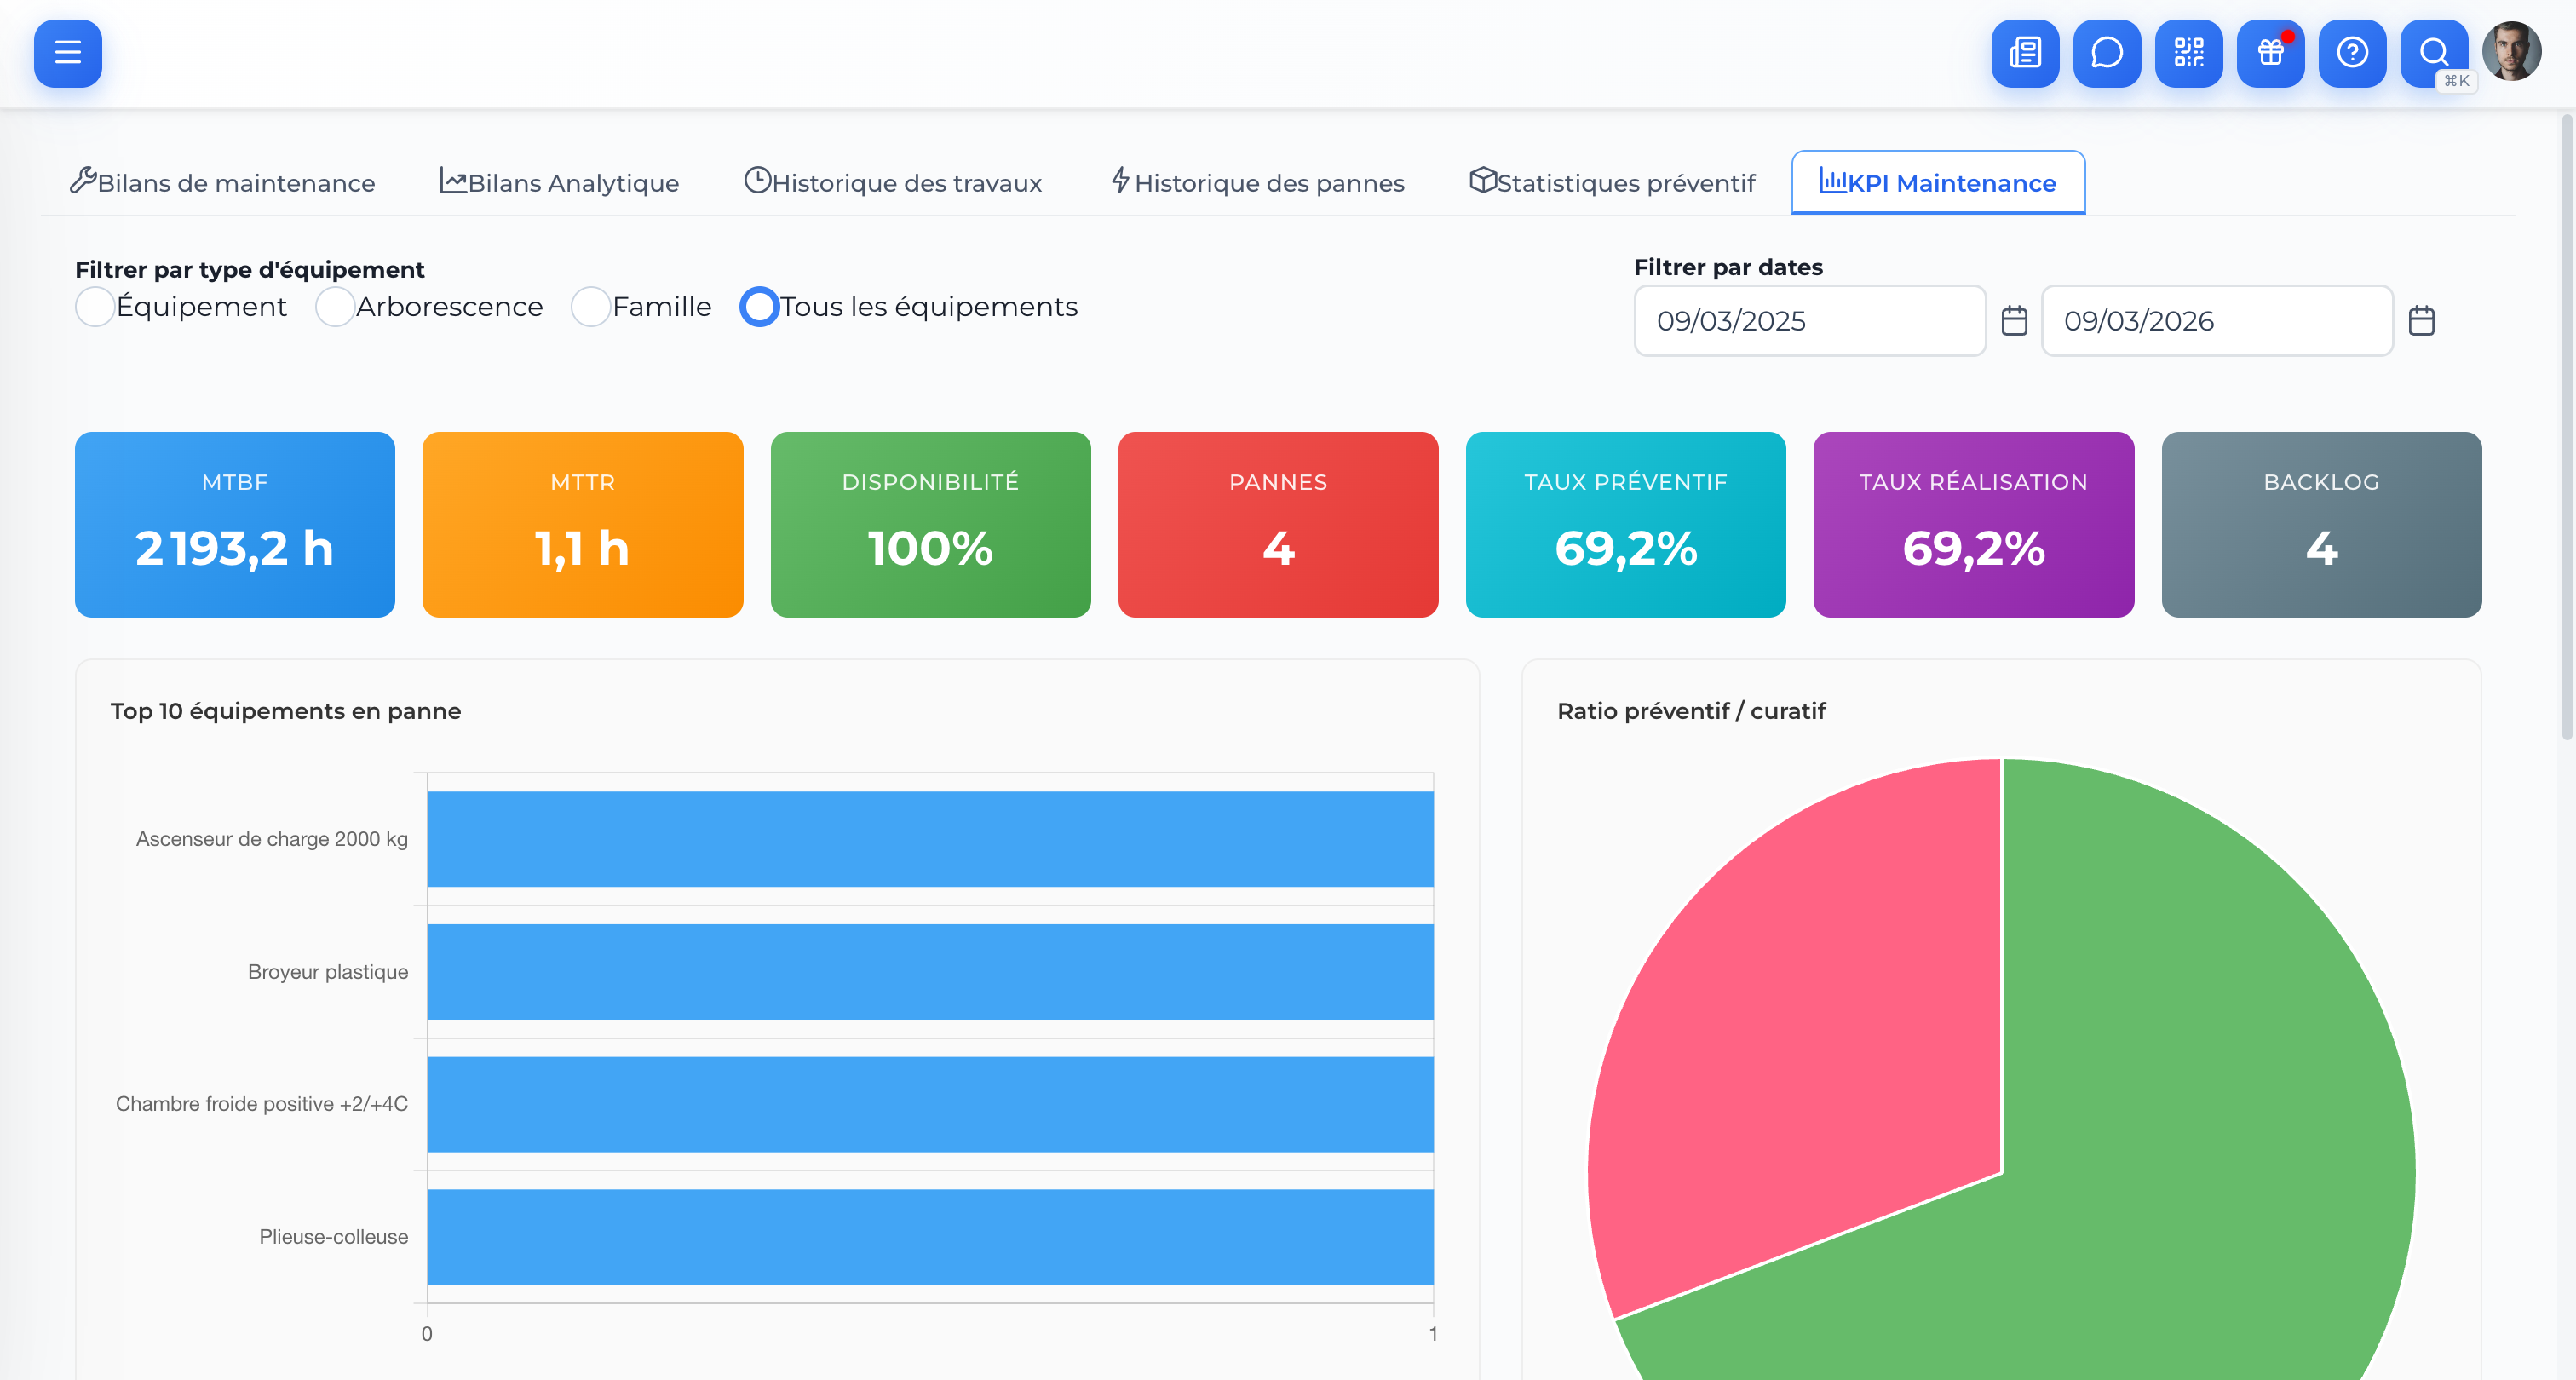Open the calendar picker for the start date
Viewport: 2576px width, 1380px height.
tap(2015, 320)
